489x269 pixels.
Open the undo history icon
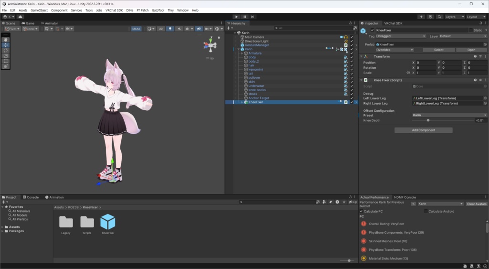(430, 17)
